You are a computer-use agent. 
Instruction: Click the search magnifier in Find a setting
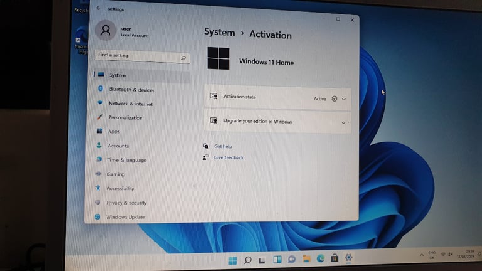pyautogui.click(x=183, y=58)
